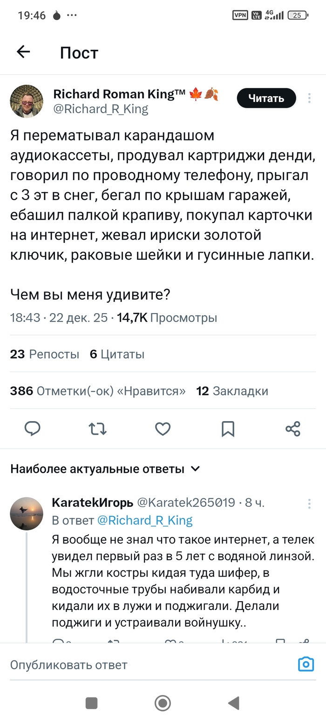Open the 6 Цитаты list

pyautogui.click(x=117, y=354)
